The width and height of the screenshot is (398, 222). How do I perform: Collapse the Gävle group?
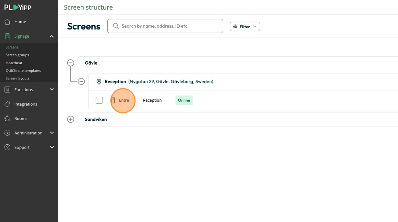(71, 63)
